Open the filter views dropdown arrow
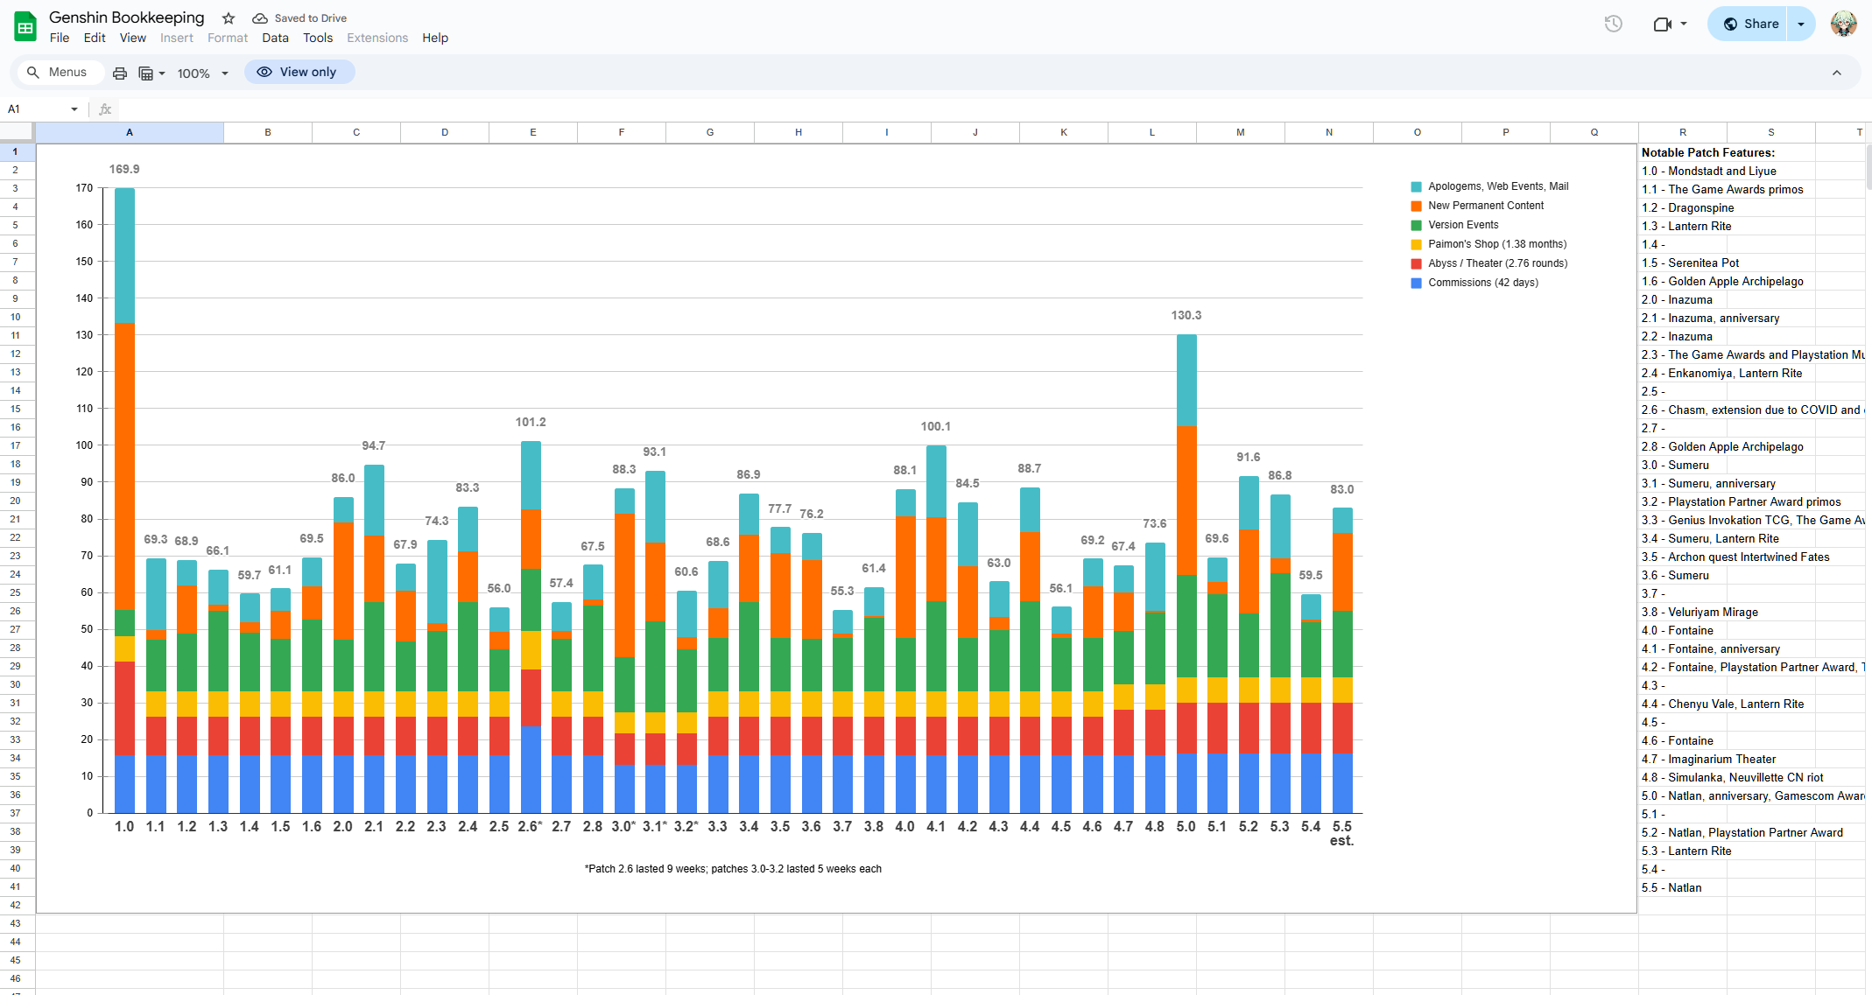1872x995 pixels. click(x=162, y=74)
